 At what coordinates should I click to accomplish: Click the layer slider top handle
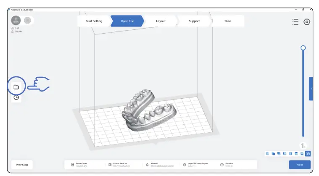pos(303,48)
